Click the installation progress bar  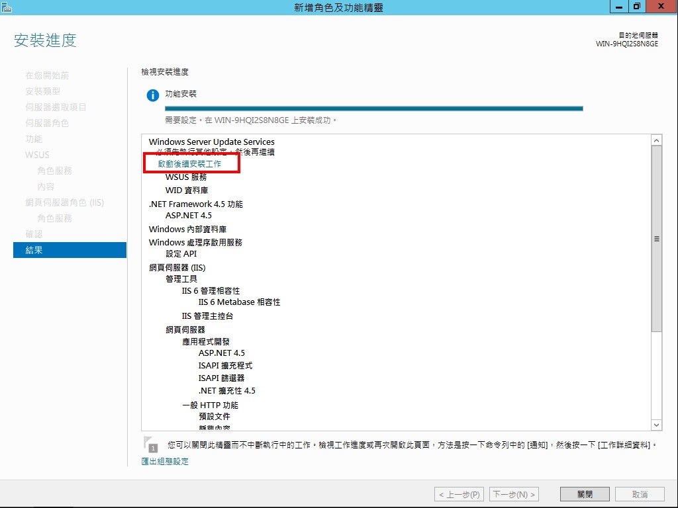tap(374, 108)
